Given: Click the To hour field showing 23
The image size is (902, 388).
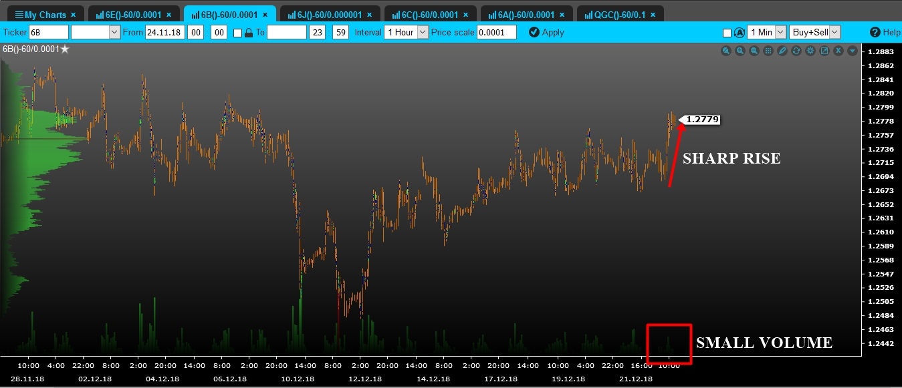Looking at the screenshot, I should pyautogui.click(x=317, y=32).
